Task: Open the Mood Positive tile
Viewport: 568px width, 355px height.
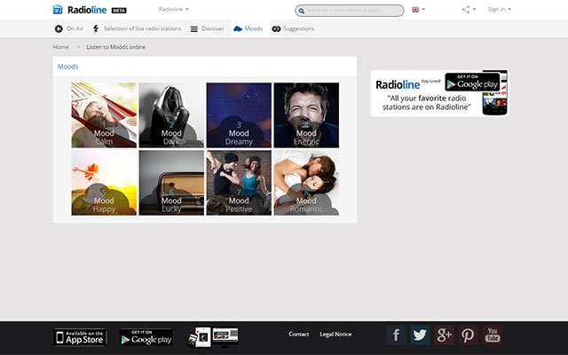Action: [239, 183]
